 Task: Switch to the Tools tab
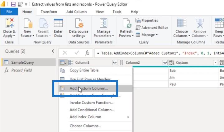[117, 12]
